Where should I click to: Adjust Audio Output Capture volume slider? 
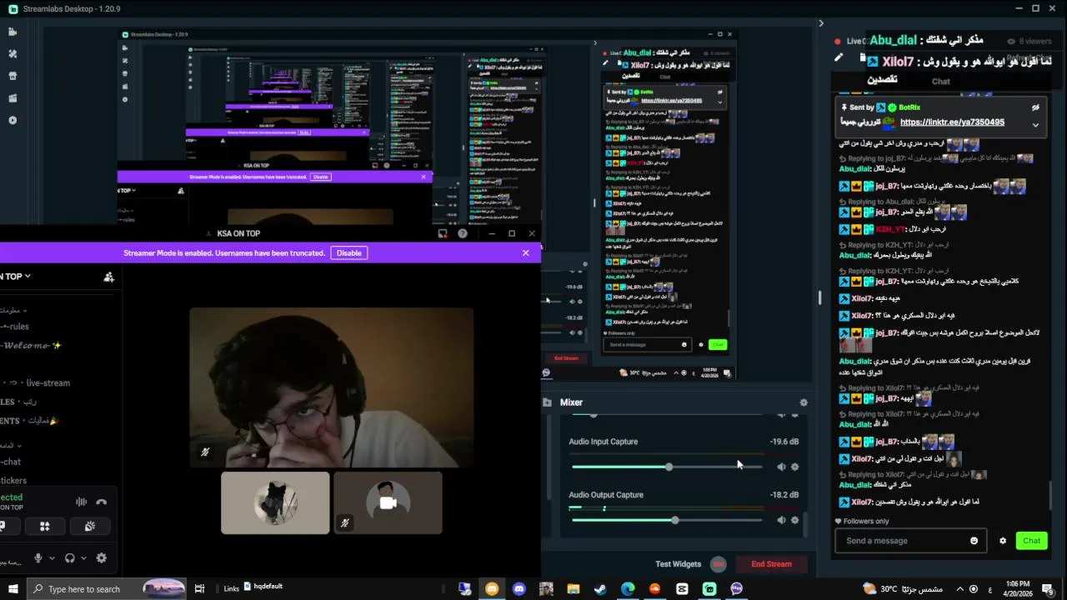pyautogui.click(x=667, y=520)
